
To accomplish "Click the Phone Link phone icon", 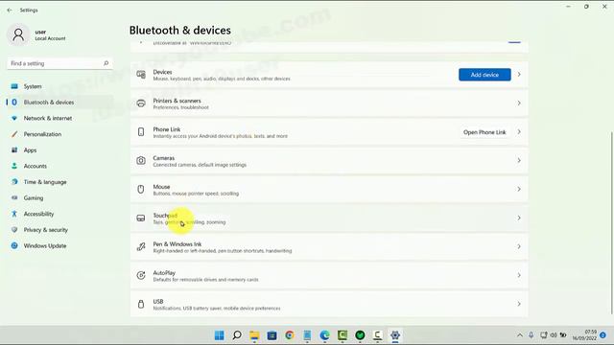I will point(141,132).
